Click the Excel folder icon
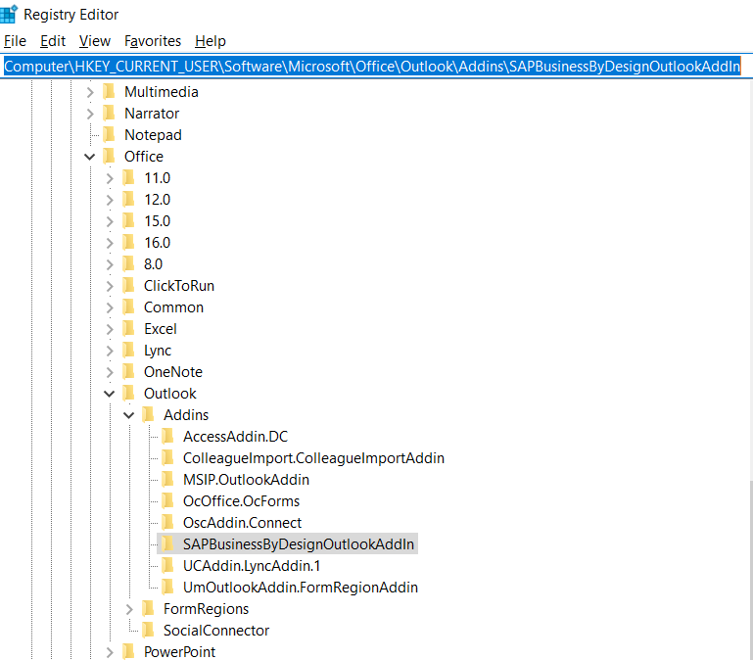 click(x=128, y=329)
